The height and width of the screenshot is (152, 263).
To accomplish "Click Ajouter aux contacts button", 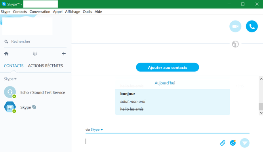I will 168,67.
